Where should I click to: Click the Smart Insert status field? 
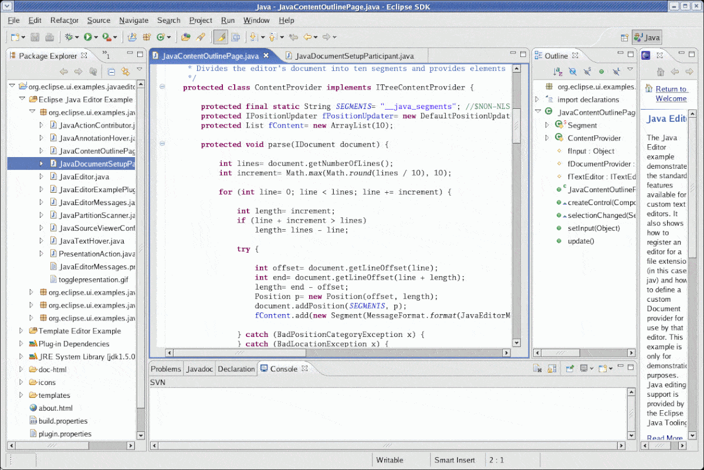(x=455, y=460)
